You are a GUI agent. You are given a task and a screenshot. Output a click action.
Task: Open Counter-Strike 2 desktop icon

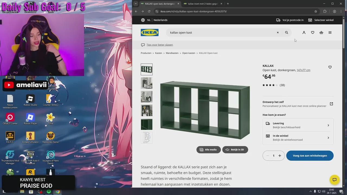pos(50,100)
